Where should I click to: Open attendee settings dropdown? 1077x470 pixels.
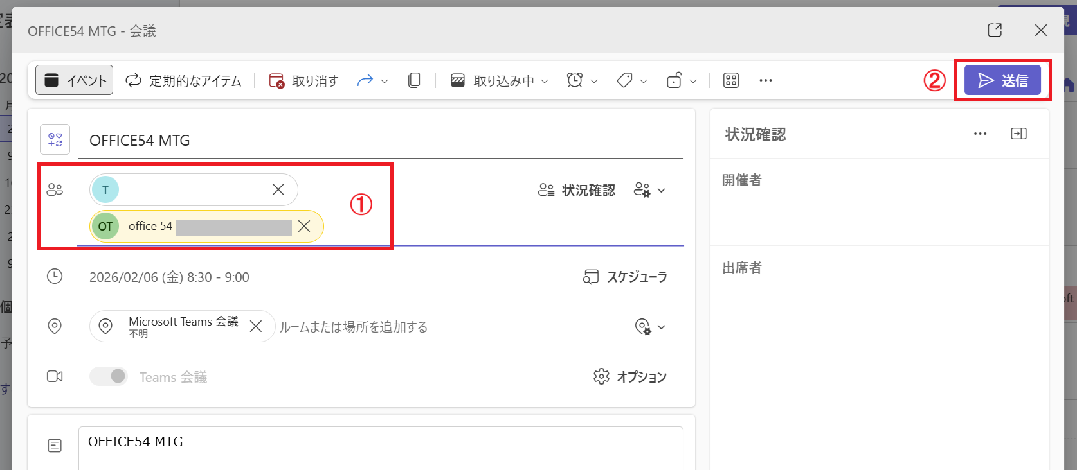(x=649, y=190)
